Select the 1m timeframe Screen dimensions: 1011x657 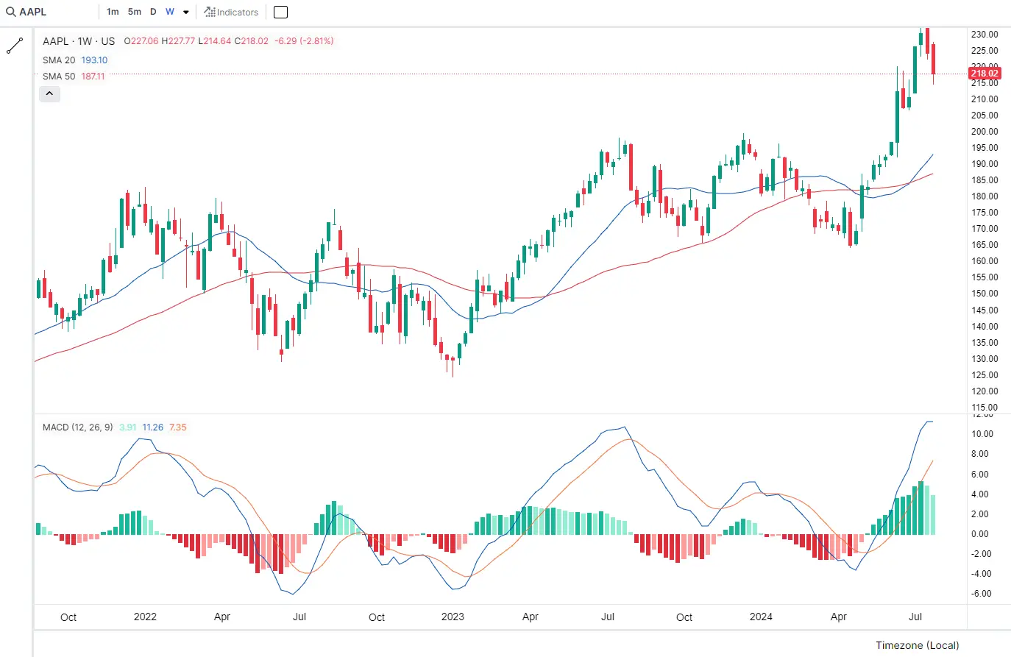tap(113, 12)
